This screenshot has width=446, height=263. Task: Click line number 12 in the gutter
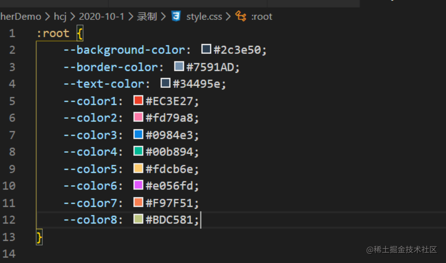pyautogui.click(x=9, y=220)
